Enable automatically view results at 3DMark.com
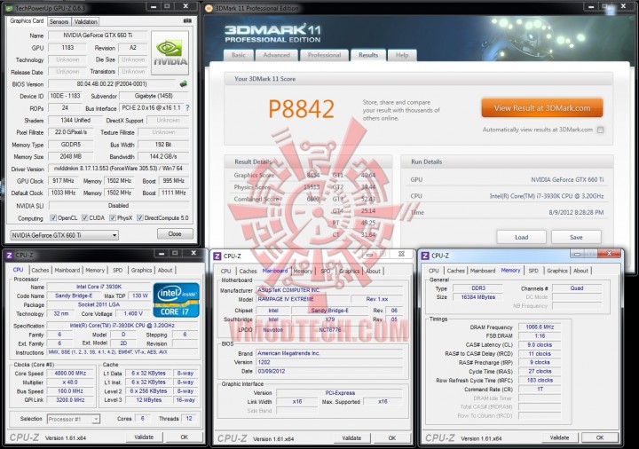The height and width of the screenshot is (449, 639). coord(600,130)
